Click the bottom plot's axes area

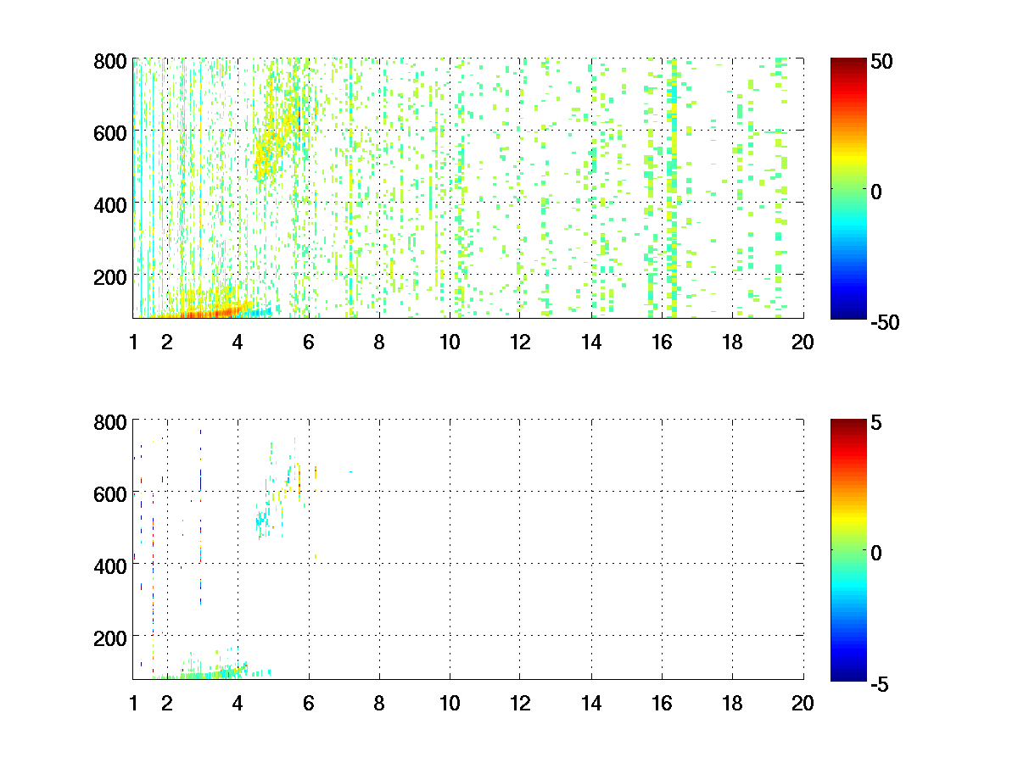tap(468, 549)
